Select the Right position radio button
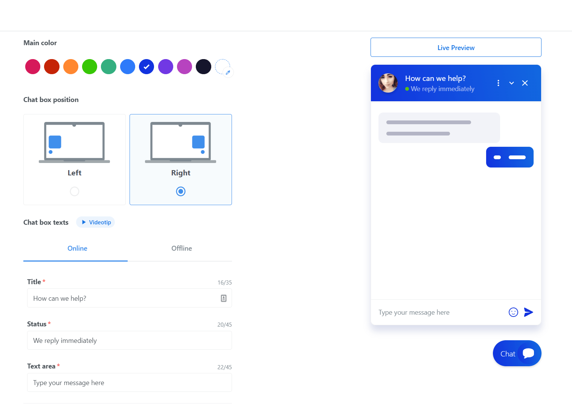This screenshot has width=572, height=408. pyautogui.click(x=181, y=191)
